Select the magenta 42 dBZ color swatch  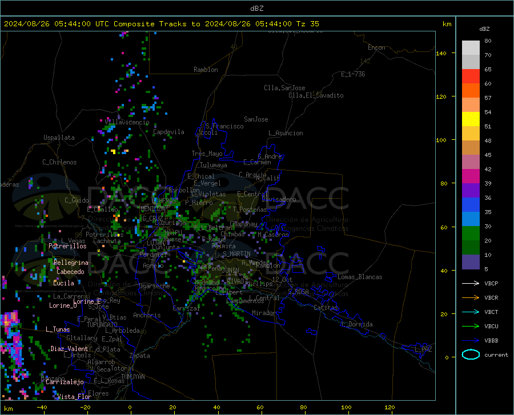[471, 176]
